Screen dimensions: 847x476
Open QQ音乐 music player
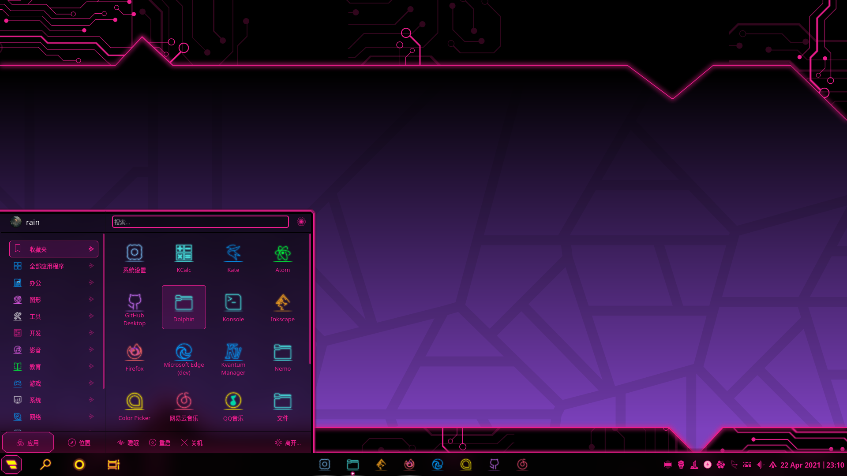(x=233, y=406)
